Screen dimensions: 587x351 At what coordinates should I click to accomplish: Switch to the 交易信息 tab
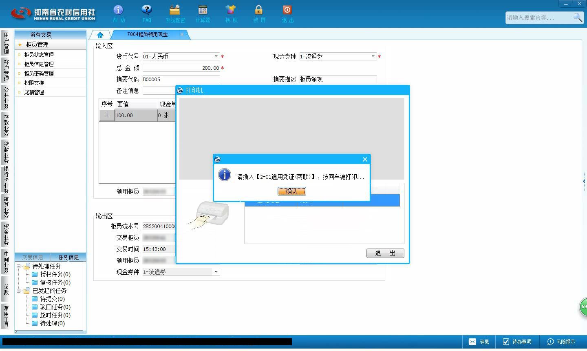(x=33, y=257)
